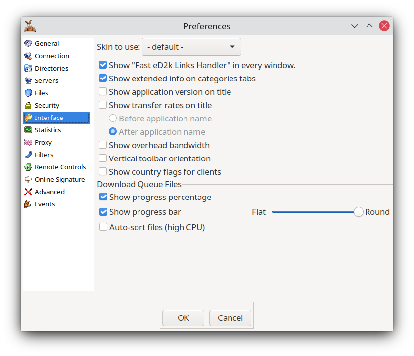Click the Directories folder icon

point(28,68)
